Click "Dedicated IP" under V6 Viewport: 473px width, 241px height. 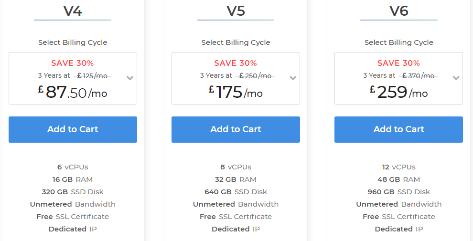click(398, 229)
